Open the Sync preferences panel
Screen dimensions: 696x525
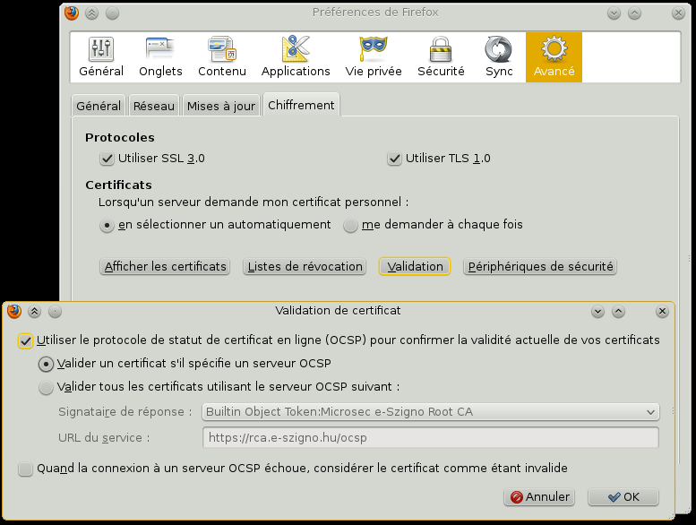499,57
